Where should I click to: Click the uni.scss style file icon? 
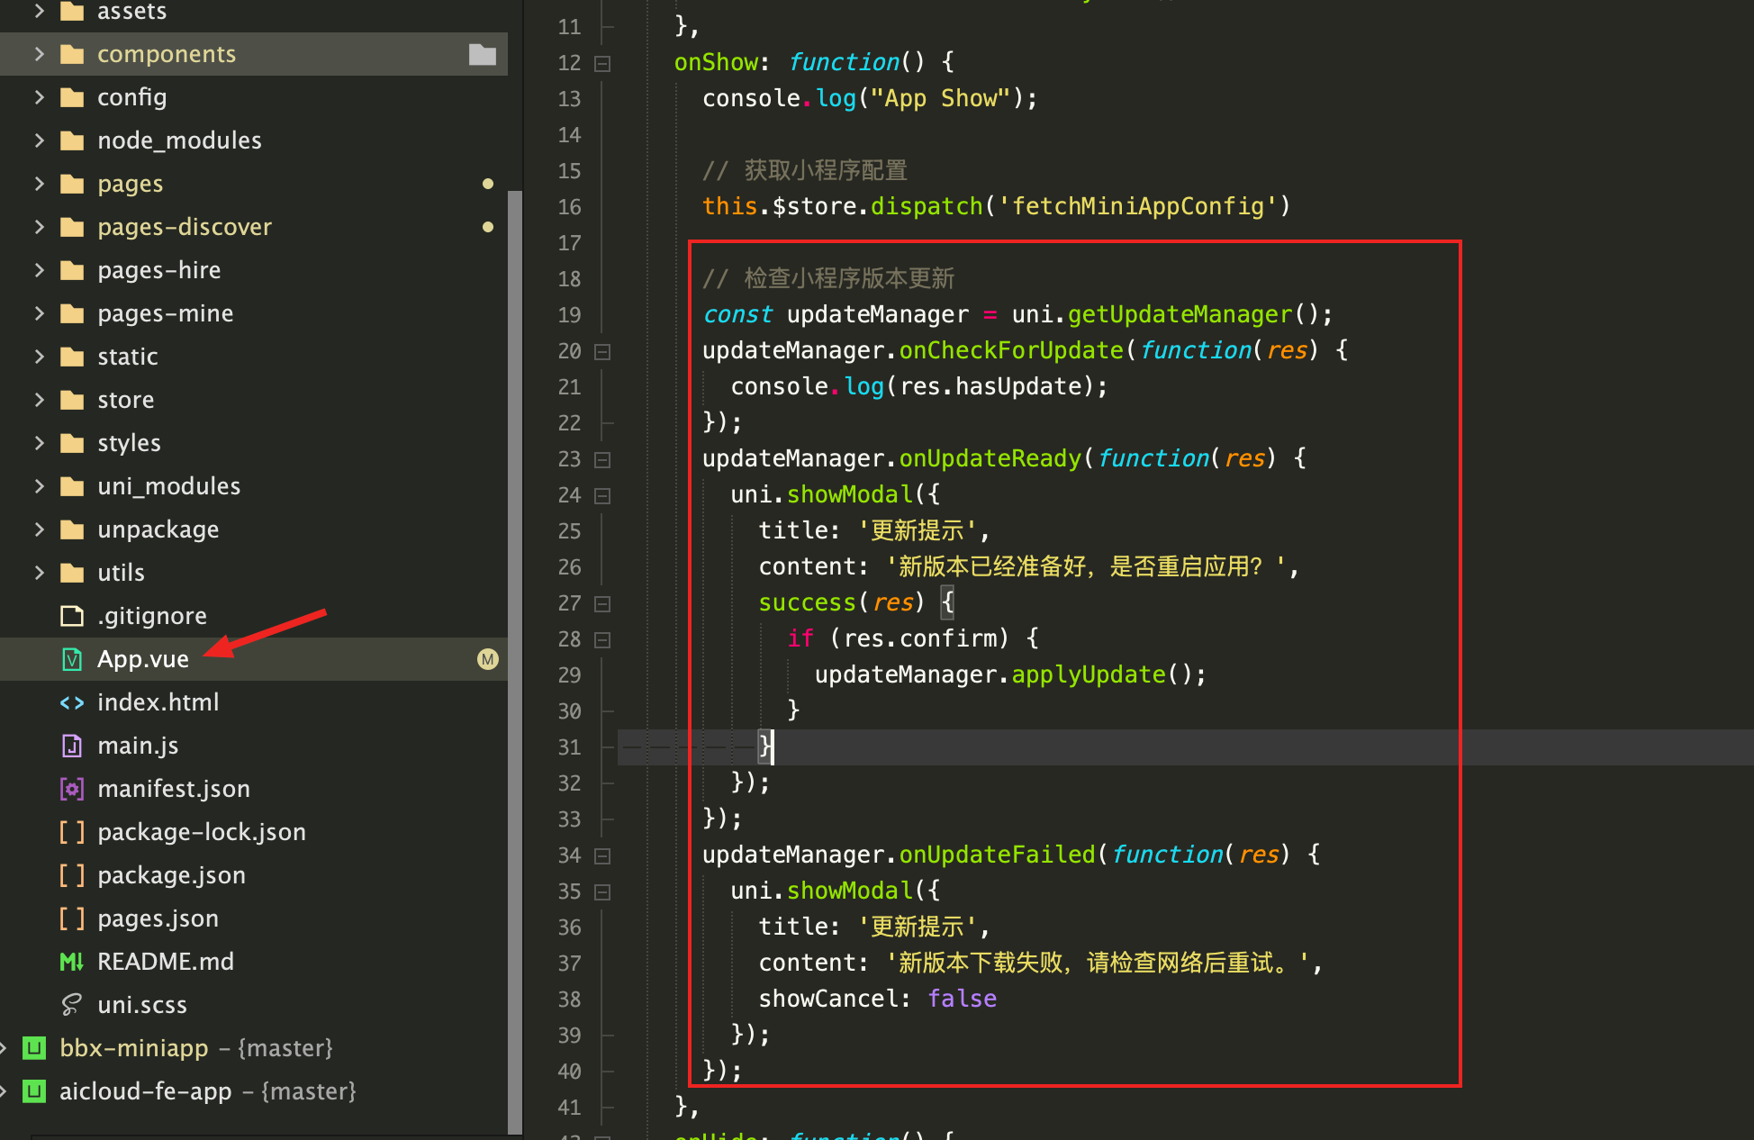[72, 1005]
